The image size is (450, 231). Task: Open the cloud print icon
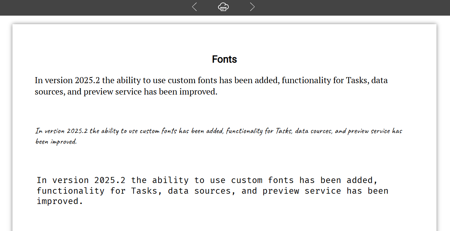click(x=223, y=7)
